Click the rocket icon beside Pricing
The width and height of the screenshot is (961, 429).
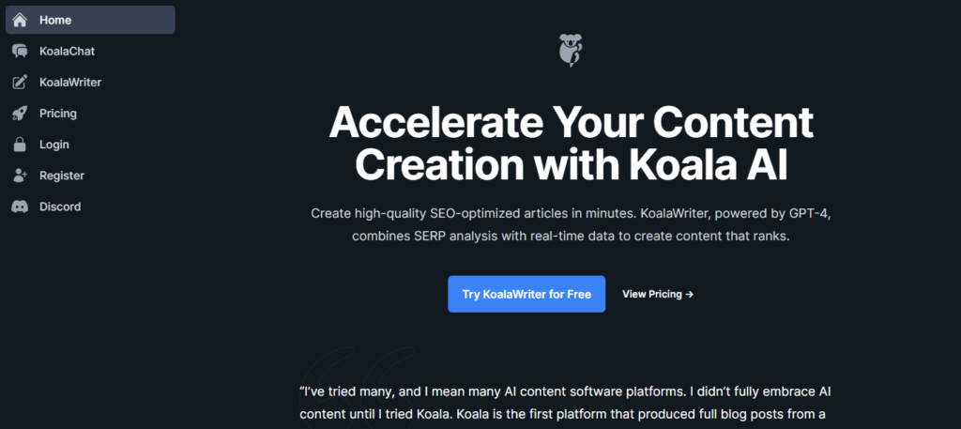[20, 114]
